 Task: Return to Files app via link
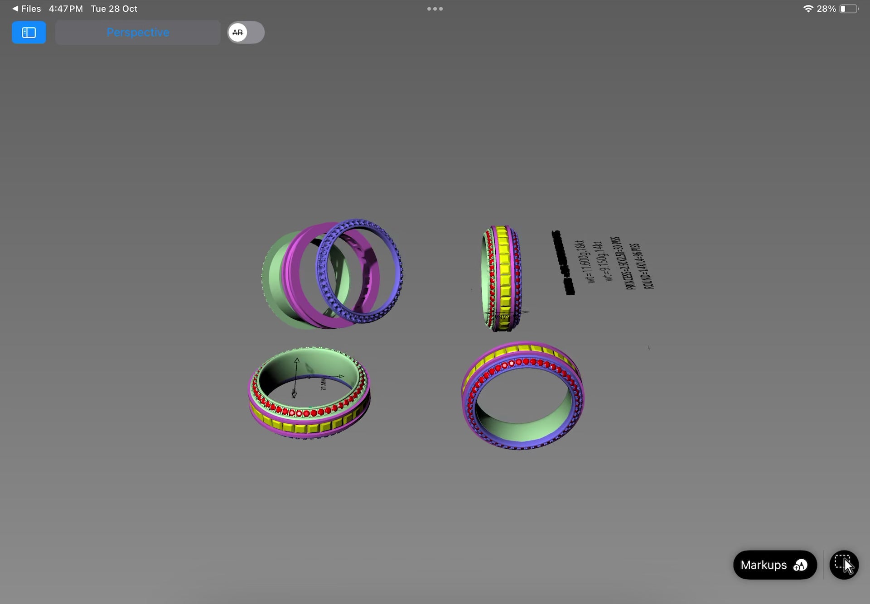coord(31,9)
